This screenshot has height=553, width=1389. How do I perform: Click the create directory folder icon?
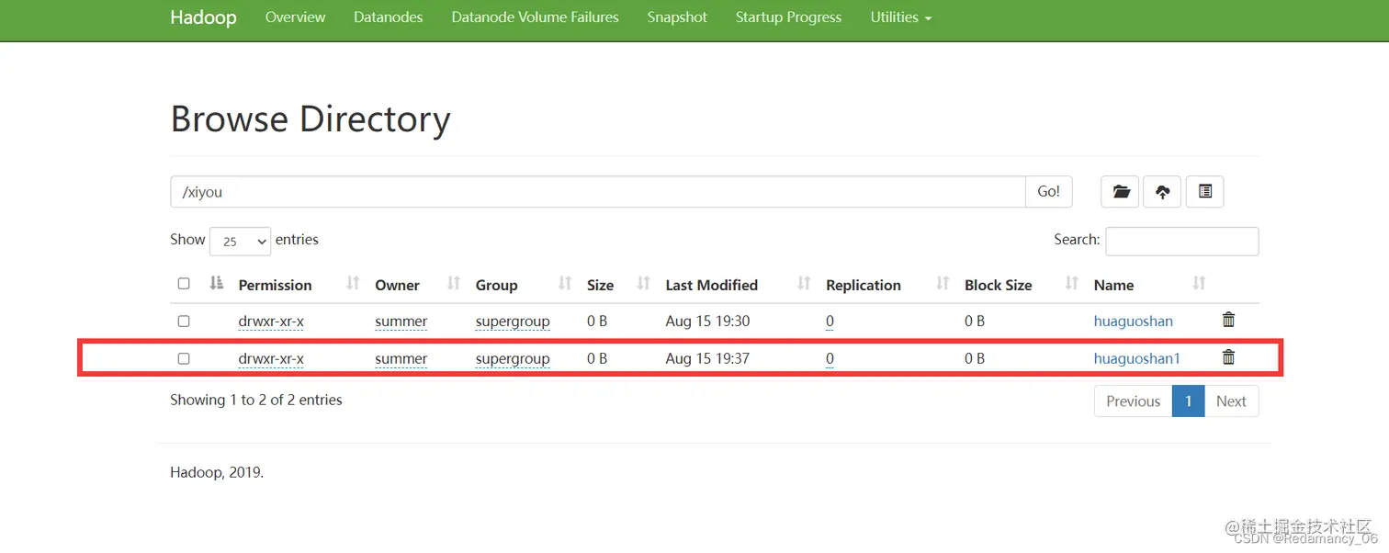coord(1121,192)
